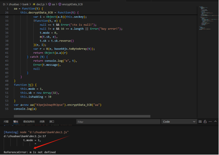Image resolution: width=219 pixels, height=155 pixels.
Task: Click the editor horizontal scrollbar
Action: point(82,116)
